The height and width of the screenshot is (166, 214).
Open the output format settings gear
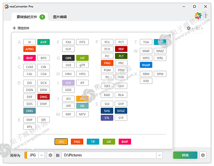[x=50, y=155]
